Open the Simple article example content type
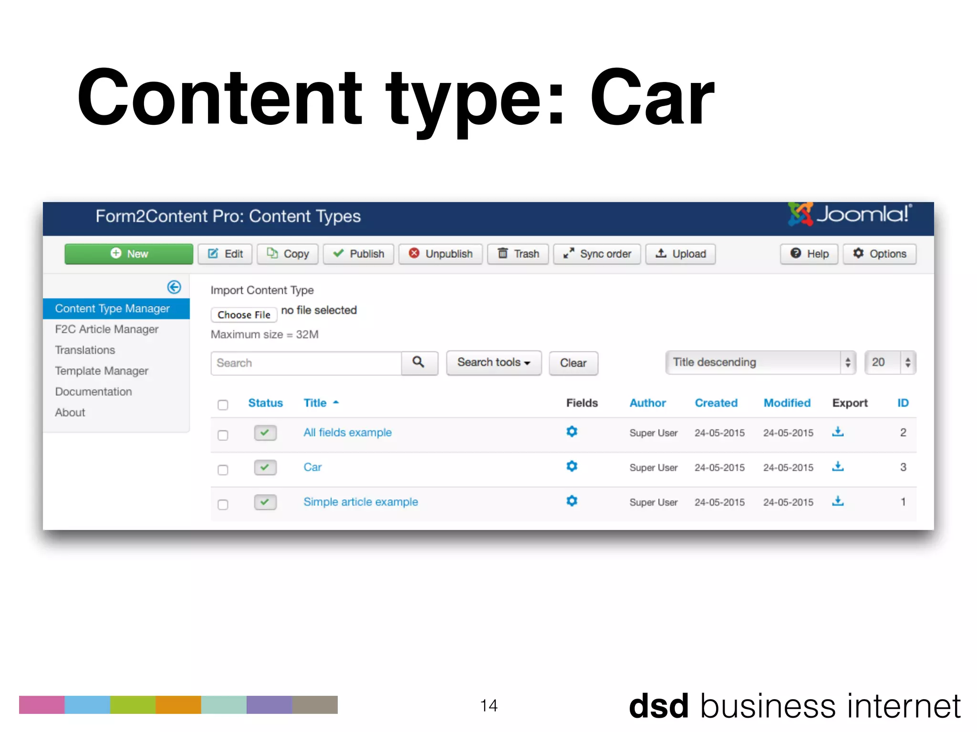This screenshot has height=732, width=977. tap(361, 502)
